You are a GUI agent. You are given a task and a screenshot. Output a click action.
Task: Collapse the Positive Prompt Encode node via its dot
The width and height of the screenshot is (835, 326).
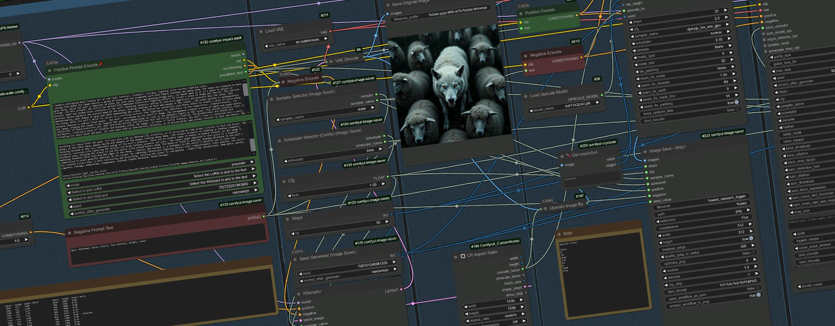tap(50, 70)
